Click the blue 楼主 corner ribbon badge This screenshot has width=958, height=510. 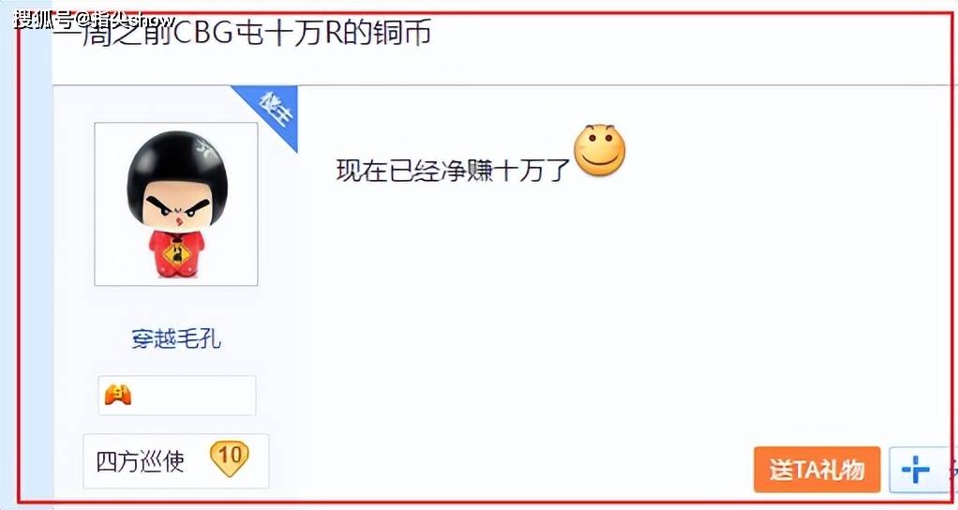pos(275,110)
